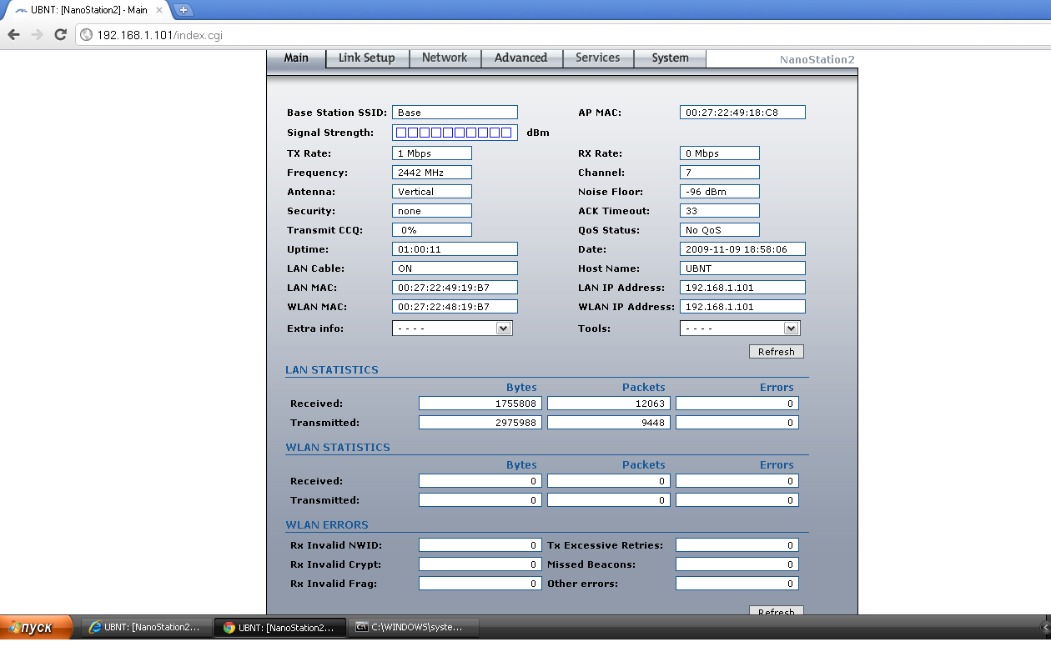Image resolution: width=1051 pixels, height=662 pixels.
Task: Expand the Extra info dropdown
Action: click(452, 328)
